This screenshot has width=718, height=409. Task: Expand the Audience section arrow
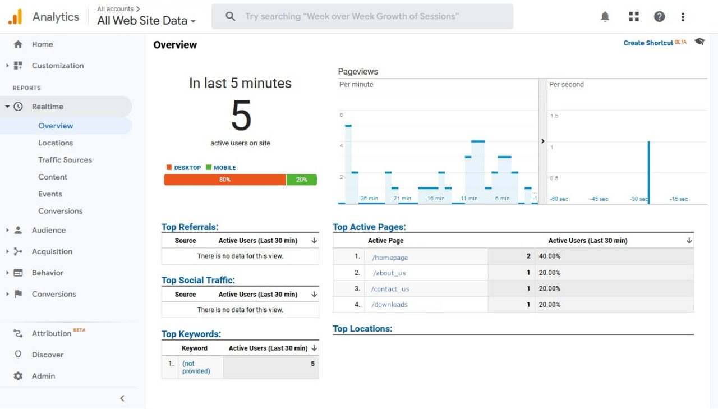coord(7,230)
